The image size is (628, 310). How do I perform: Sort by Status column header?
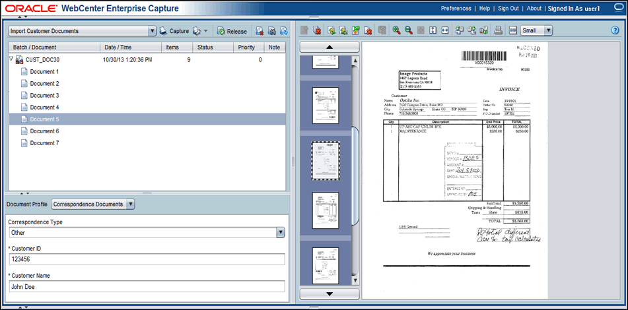pyautogui.click(x=213, y=47)
